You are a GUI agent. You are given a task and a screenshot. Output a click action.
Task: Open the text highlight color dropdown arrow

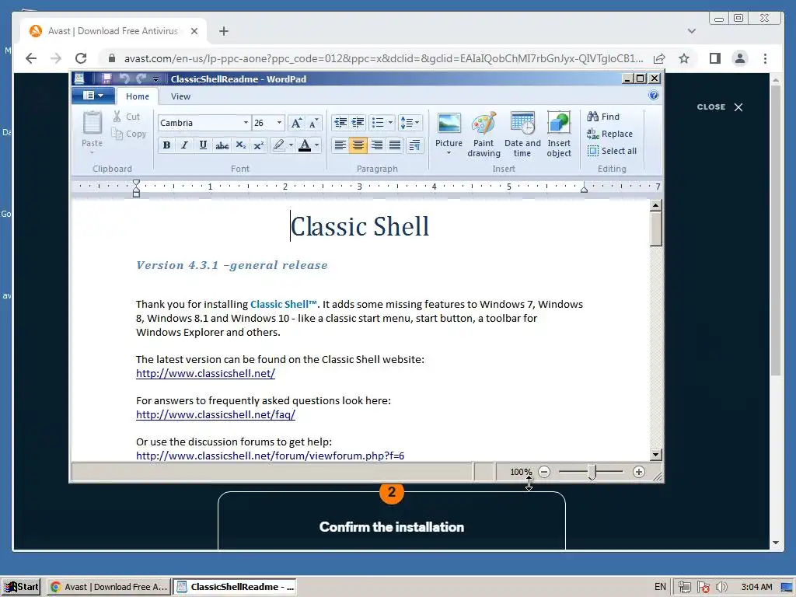291,145
